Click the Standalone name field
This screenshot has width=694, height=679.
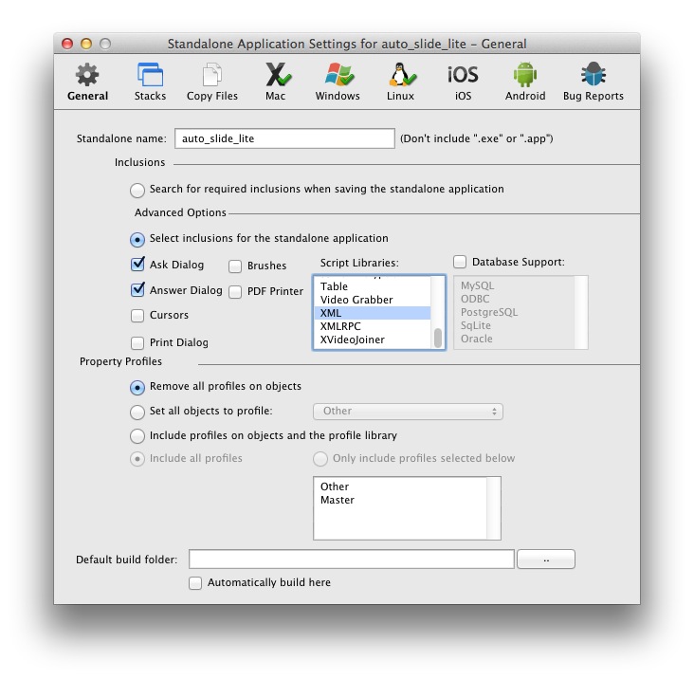coord(284,138)
